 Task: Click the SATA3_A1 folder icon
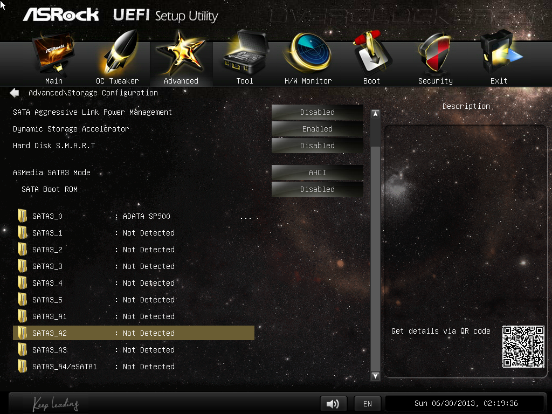point(22,316)
